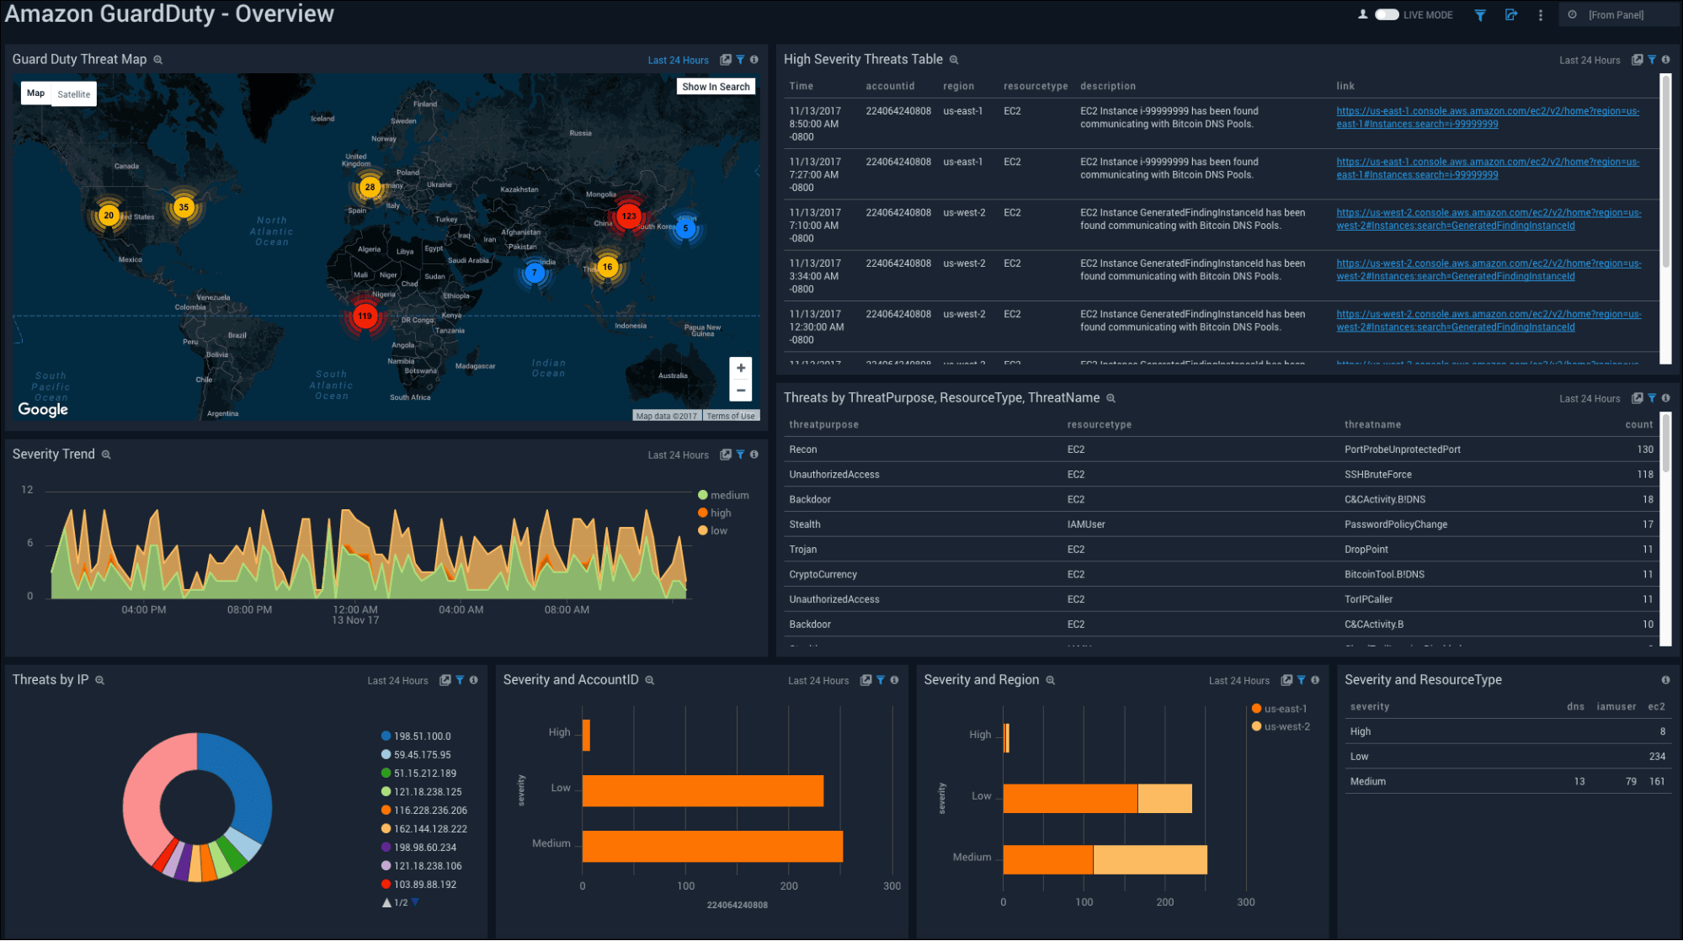Open Threat Map panel in search icon
This screenshot has height=941, width=1683.
(726, 60)
